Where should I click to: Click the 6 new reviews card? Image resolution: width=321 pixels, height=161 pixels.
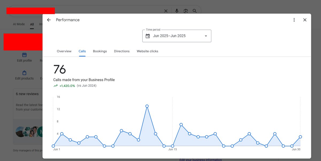[28, 94]
